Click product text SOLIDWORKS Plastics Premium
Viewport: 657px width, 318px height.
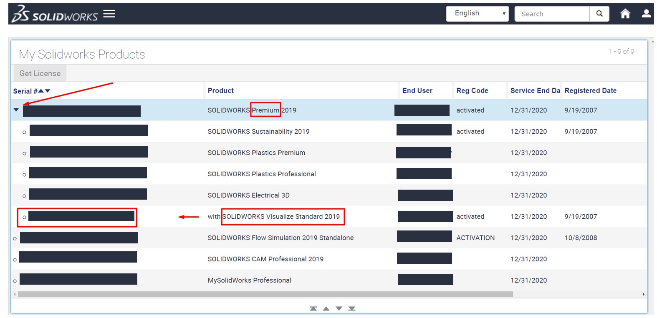click(x=256, y=153)
